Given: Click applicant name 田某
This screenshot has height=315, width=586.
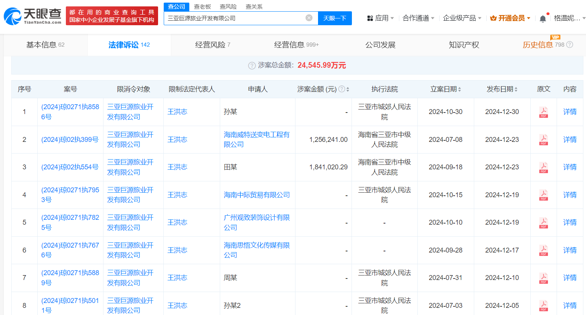Looking at the screenshot, I should (x=230, y=167).
